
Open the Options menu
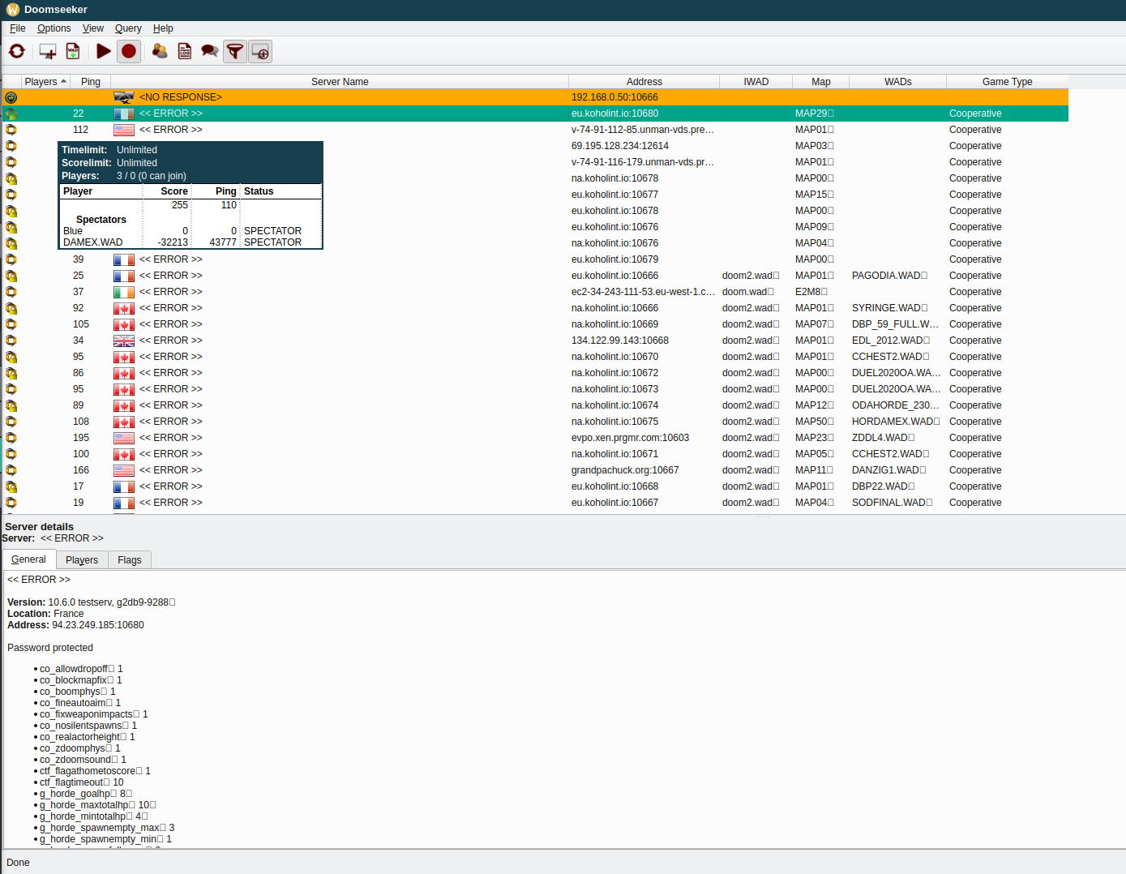(54, 28)
